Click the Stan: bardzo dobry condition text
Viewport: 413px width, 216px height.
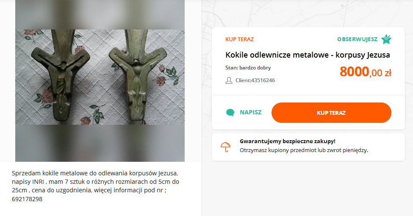tap(248, 68)
